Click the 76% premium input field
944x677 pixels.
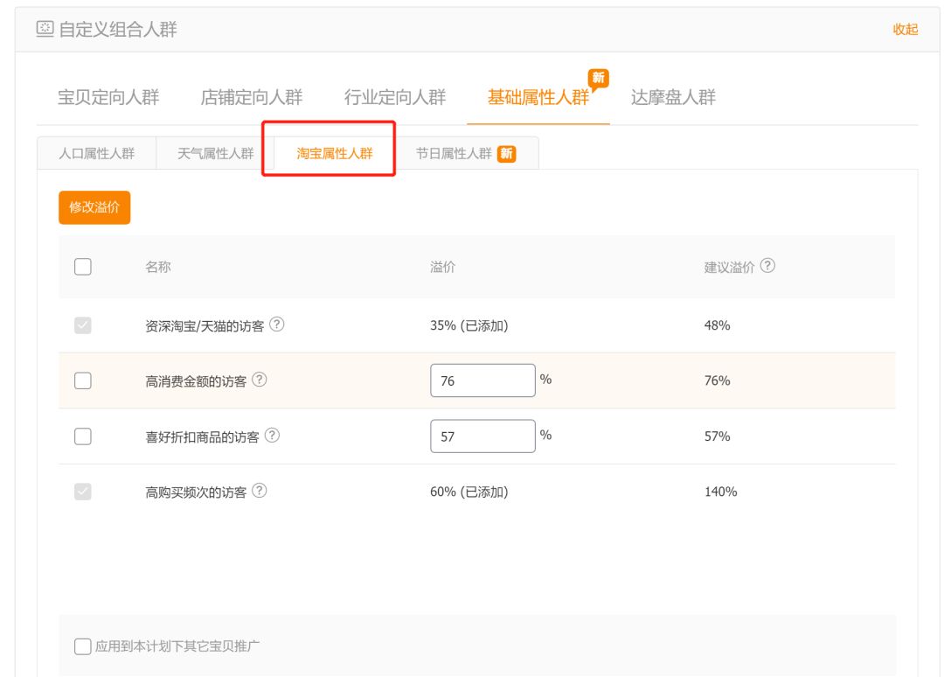pos(482,379)
